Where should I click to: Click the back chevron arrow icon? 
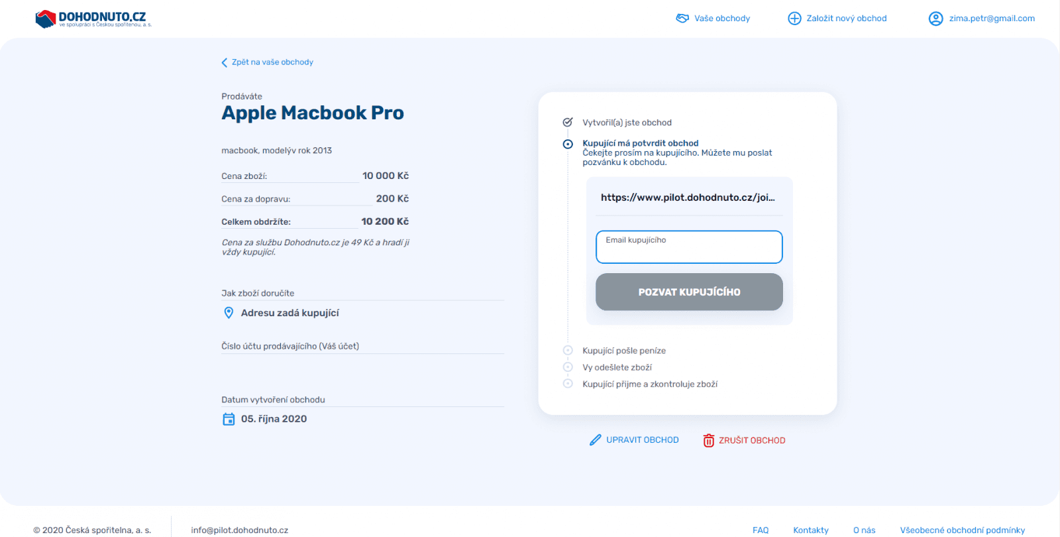(x=225, y=62)
